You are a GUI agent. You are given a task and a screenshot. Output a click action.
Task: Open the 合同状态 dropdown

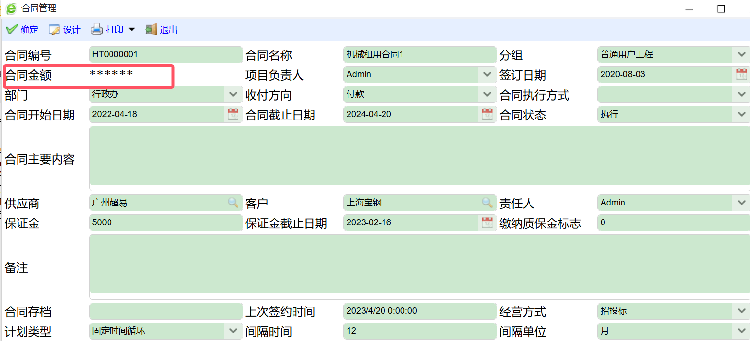pos(742,114)
